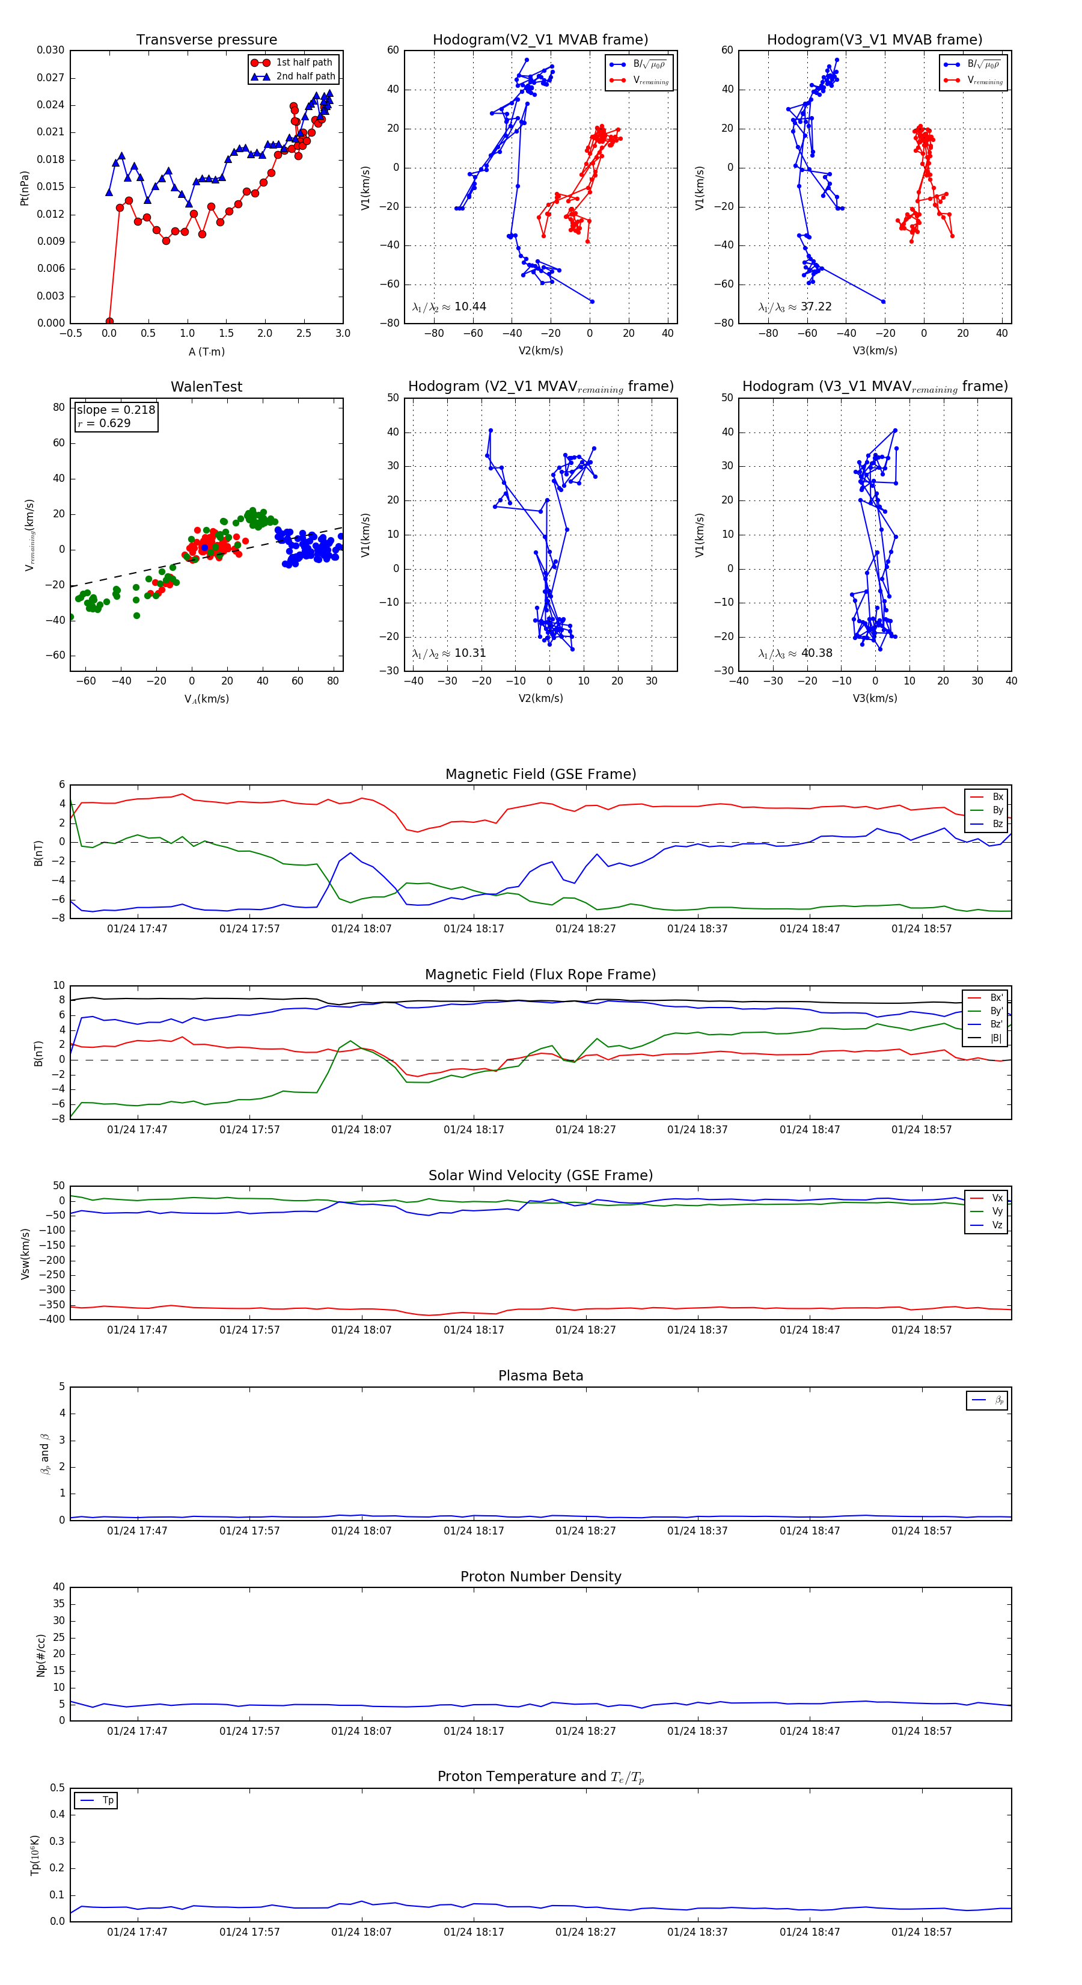
Task: Click the 'Proton Number Density' title
Action: point(540,1577)
